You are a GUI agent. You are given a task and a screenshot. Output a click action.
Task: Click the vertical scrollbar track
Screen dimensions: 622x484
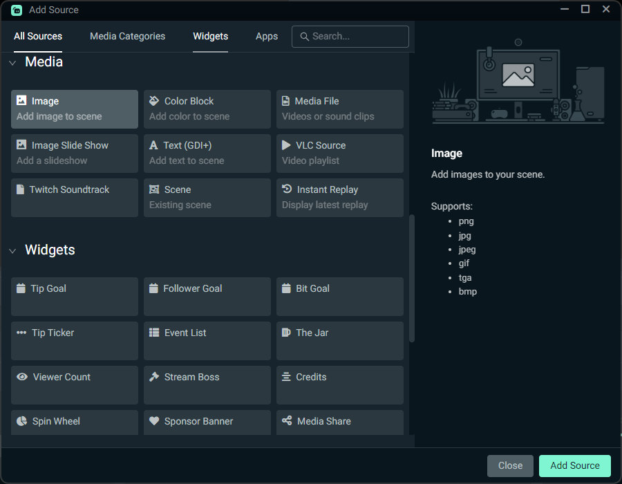(x=412, y=277)
